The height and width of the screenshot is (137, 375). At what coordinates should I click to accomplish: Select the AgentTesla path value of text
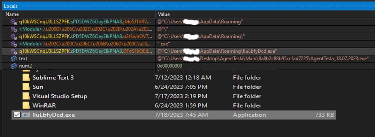263,59
